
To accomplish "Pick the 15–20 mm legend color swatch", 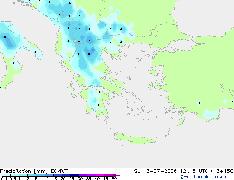I will (58, 175).
